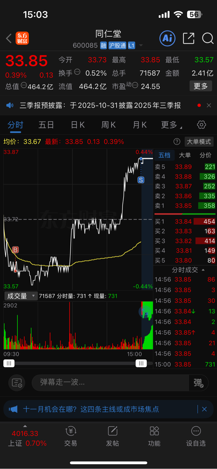Image resolution: width=217 pixels, height=469 pixels.
Task: Tap the battery indicator
Action: tap(195, 14)
